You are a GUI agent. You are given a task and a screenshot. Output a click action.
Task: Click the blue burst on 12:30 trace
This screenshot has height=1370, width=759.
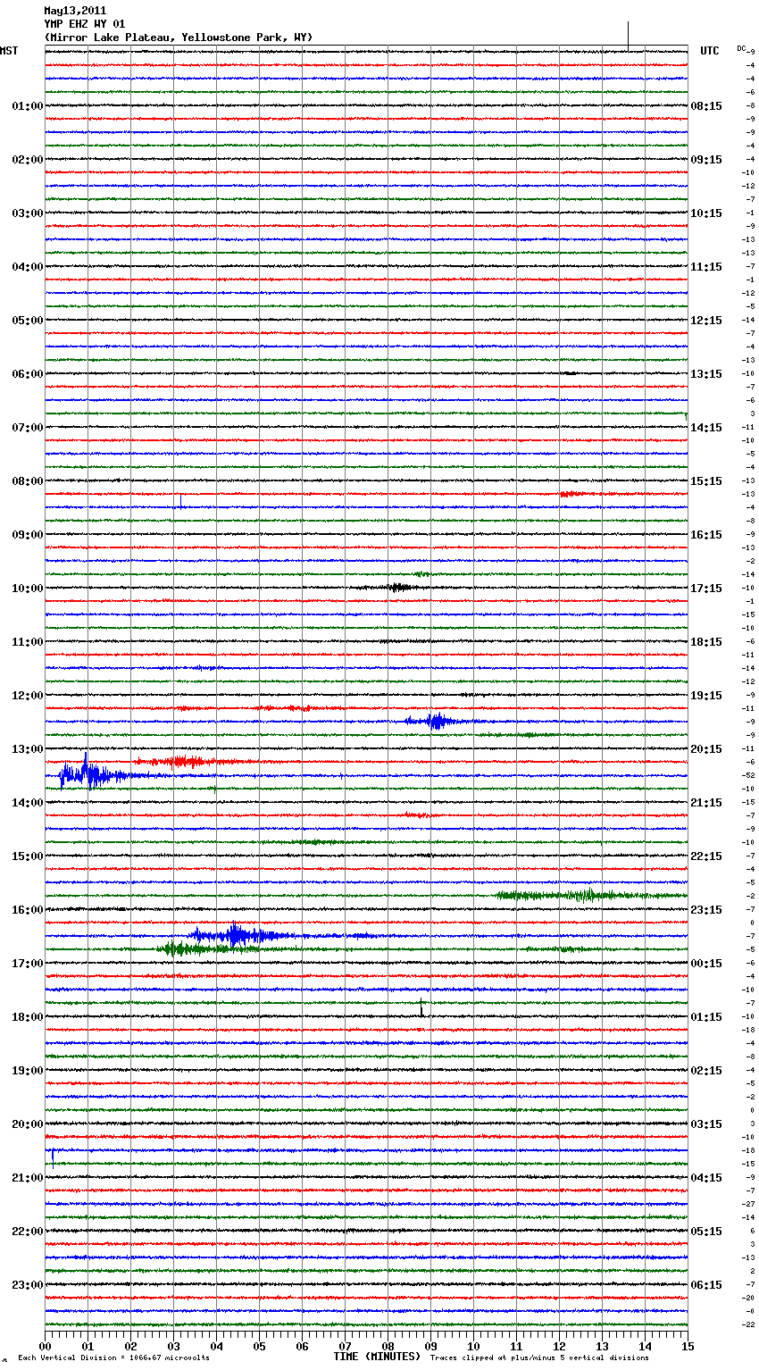pos(435,721)
